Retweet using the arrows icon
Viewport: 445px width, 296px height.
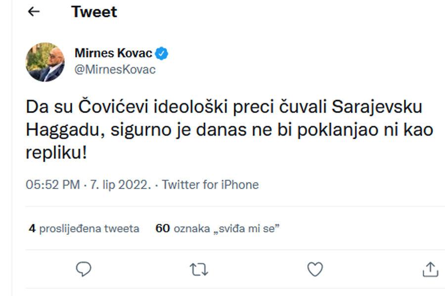(x=199, y=269)
